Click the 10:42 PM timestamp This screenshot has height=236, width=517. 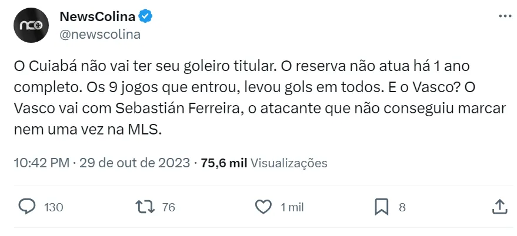click(40, 163)
